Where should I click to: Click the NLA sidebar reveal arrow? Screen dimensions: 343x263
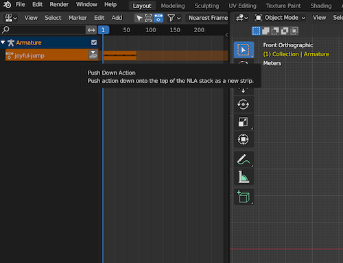pyautogui.click(x=226, y=35)
